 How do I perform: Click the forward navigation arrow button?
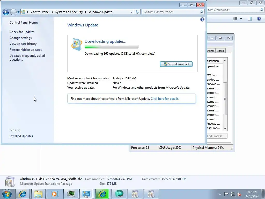tap(13, 12)
